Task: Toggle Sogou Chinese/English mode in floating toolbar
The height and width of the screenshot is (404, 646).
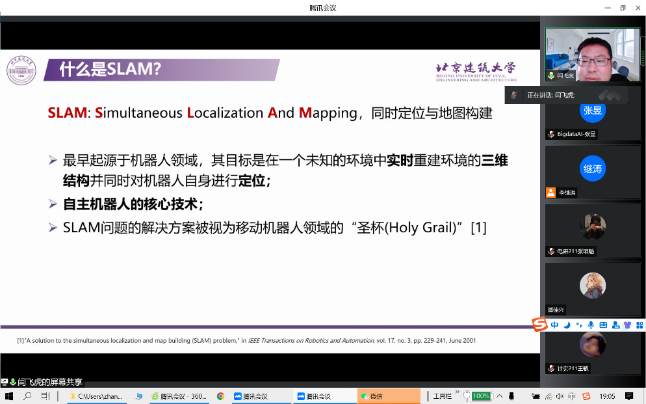Action: click(554, 325)
